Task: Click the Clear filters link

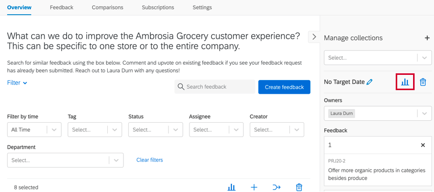Action: tap(150, 160)
